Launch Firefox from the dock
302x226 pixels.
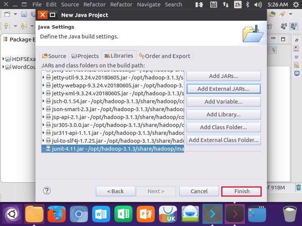pos(57,214)
